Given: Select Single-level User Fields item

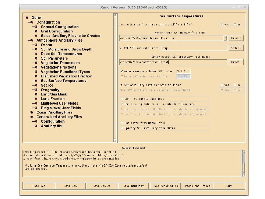Looking at the screenshot, I should [61, 108].
